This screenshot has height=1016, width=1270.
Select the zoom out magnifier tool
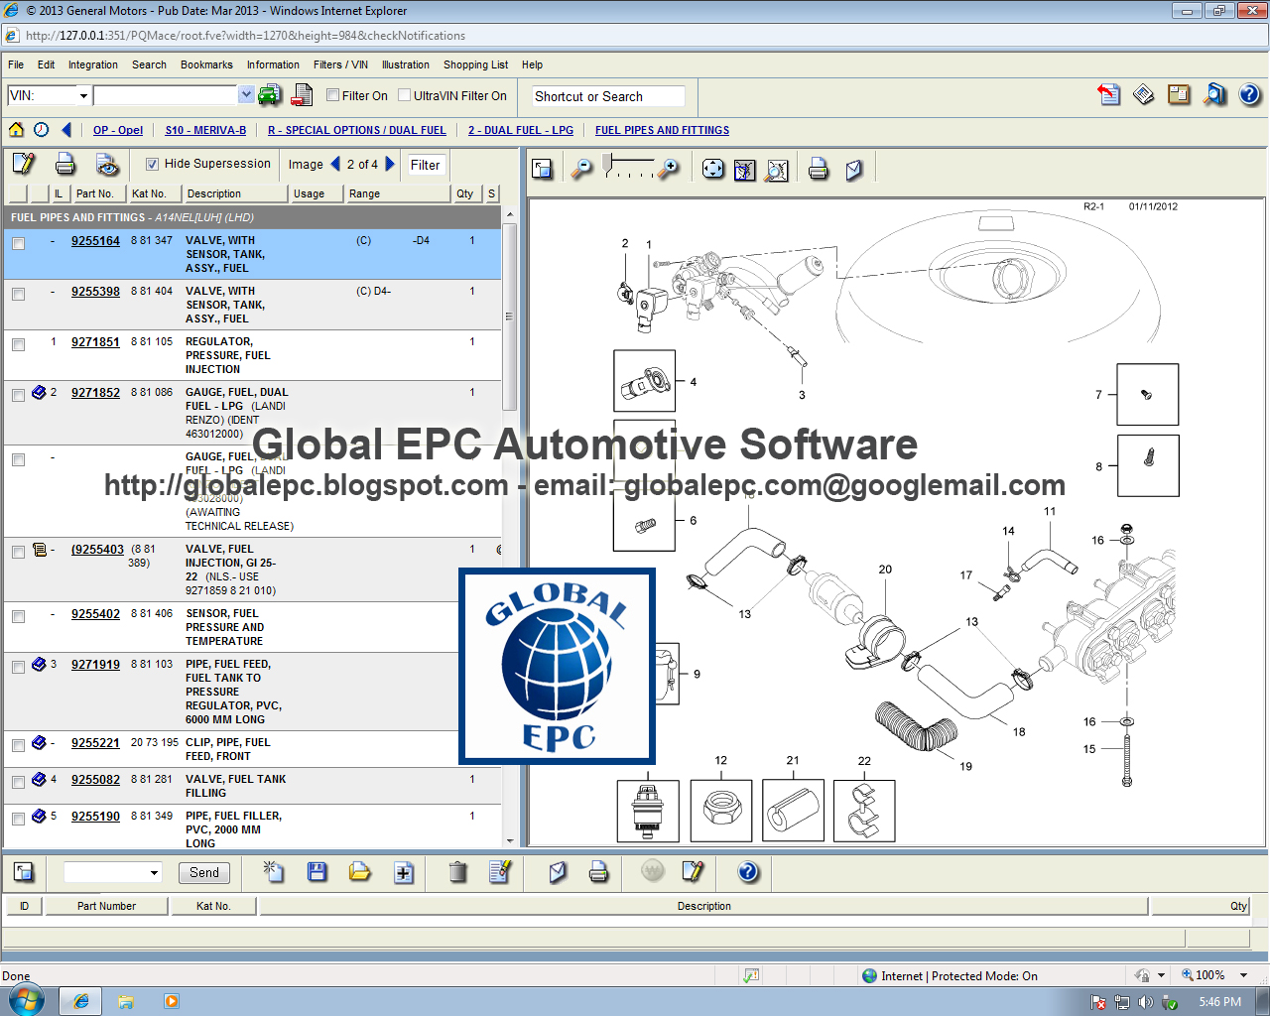click(x=581, y=169)
